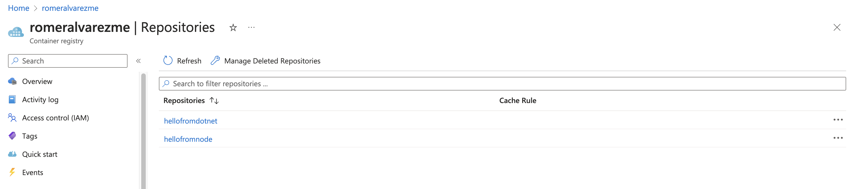Image resolution: width=853 pixels, height=189 pixels.
Task: Favorite the registry with the star icon
Action: coord(233,28)
